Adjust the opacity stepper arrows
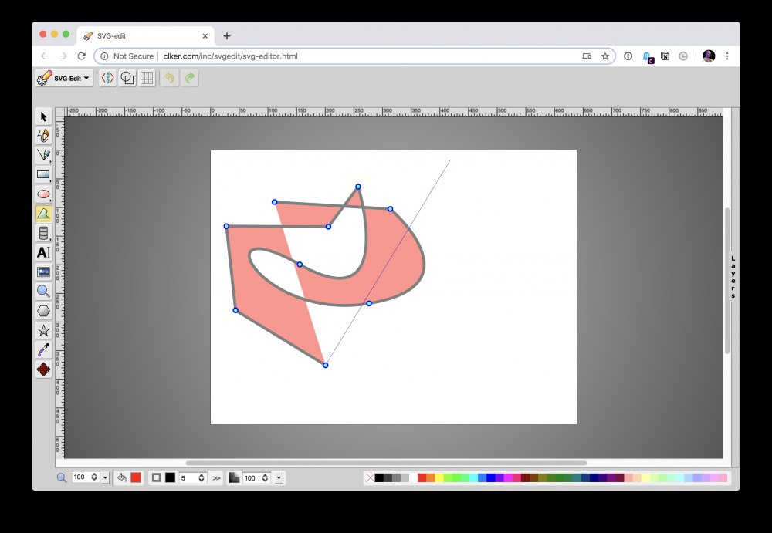Image resolution: width=772 pixels, height=533 pixels. tap(265, 478)
